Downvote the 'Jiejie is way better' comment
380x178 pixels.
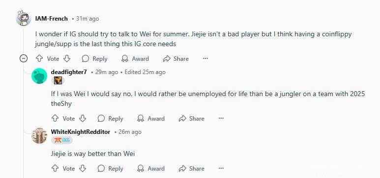[x=83, y=168]
